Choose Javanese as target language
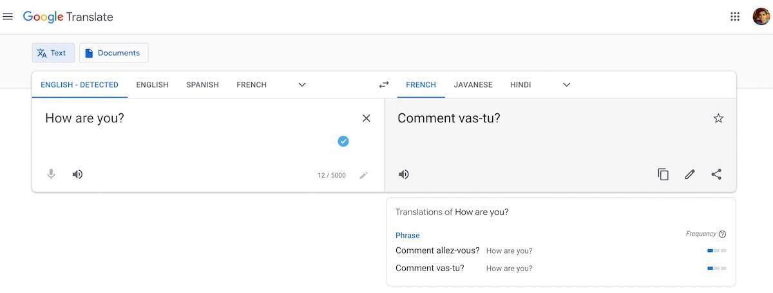 coord(473,84)
